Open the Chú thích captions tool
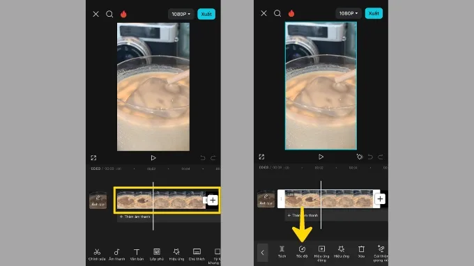The width and height of the screenshot is (474, 266). [197, 254]
